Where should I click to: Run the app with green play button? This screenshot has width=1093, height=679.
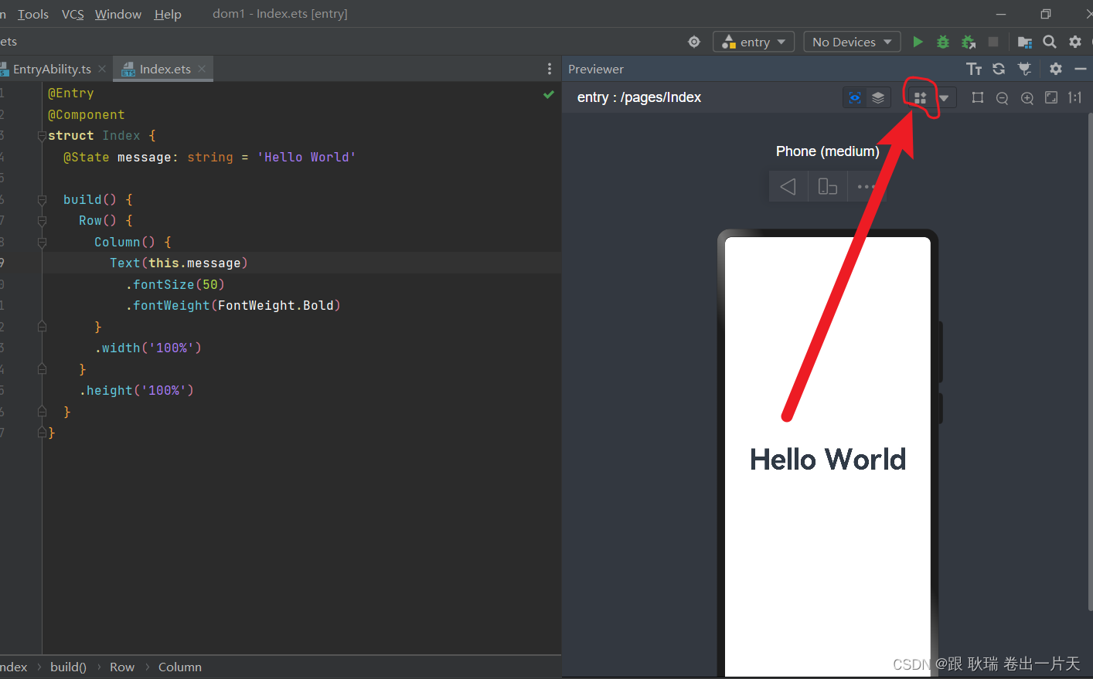[x=918, y=42]
